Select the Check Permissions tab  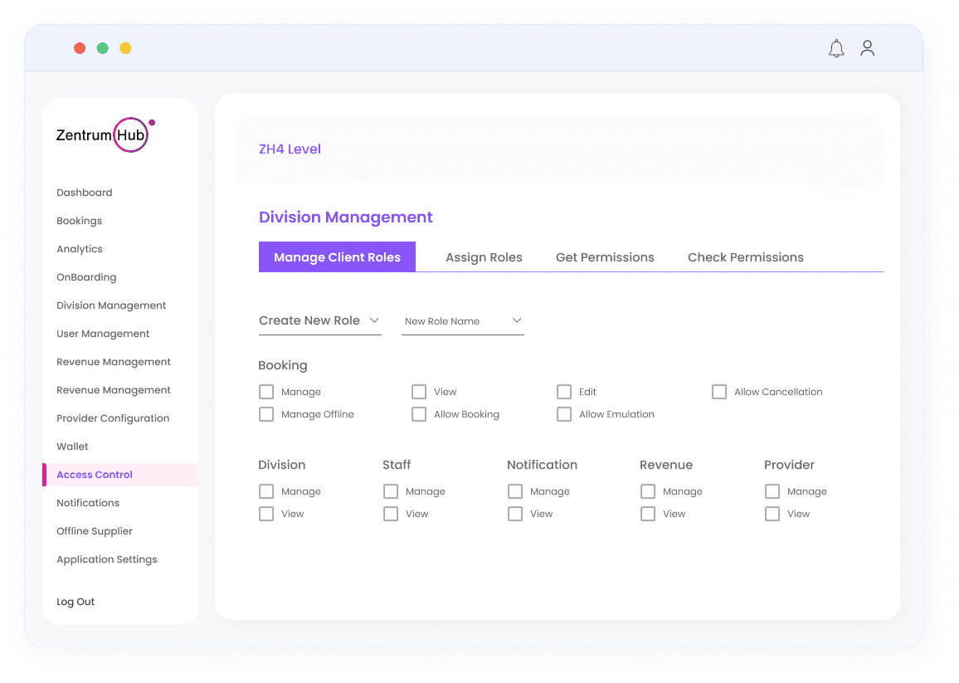[745, 257]
